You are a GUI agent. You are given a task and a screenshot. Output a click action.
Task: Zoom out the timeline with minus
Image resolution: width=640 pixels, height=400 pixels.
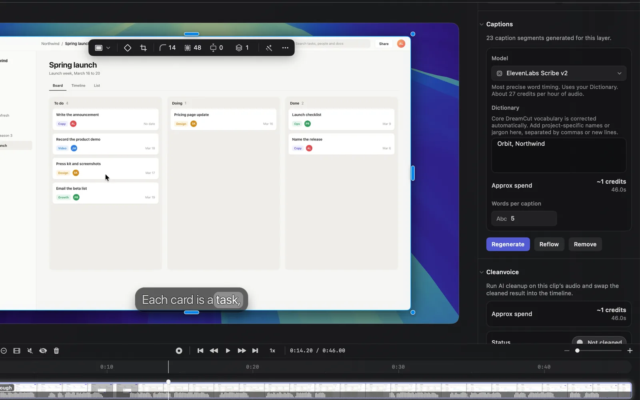[x=567, y=351]
